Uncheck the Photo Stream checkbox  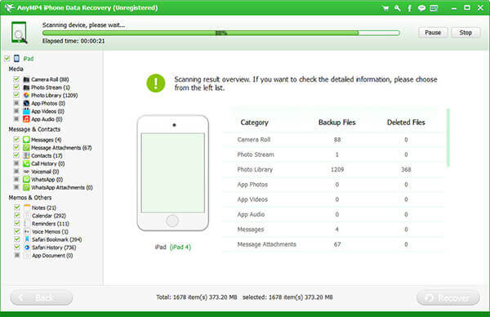(x=16, y=87)
